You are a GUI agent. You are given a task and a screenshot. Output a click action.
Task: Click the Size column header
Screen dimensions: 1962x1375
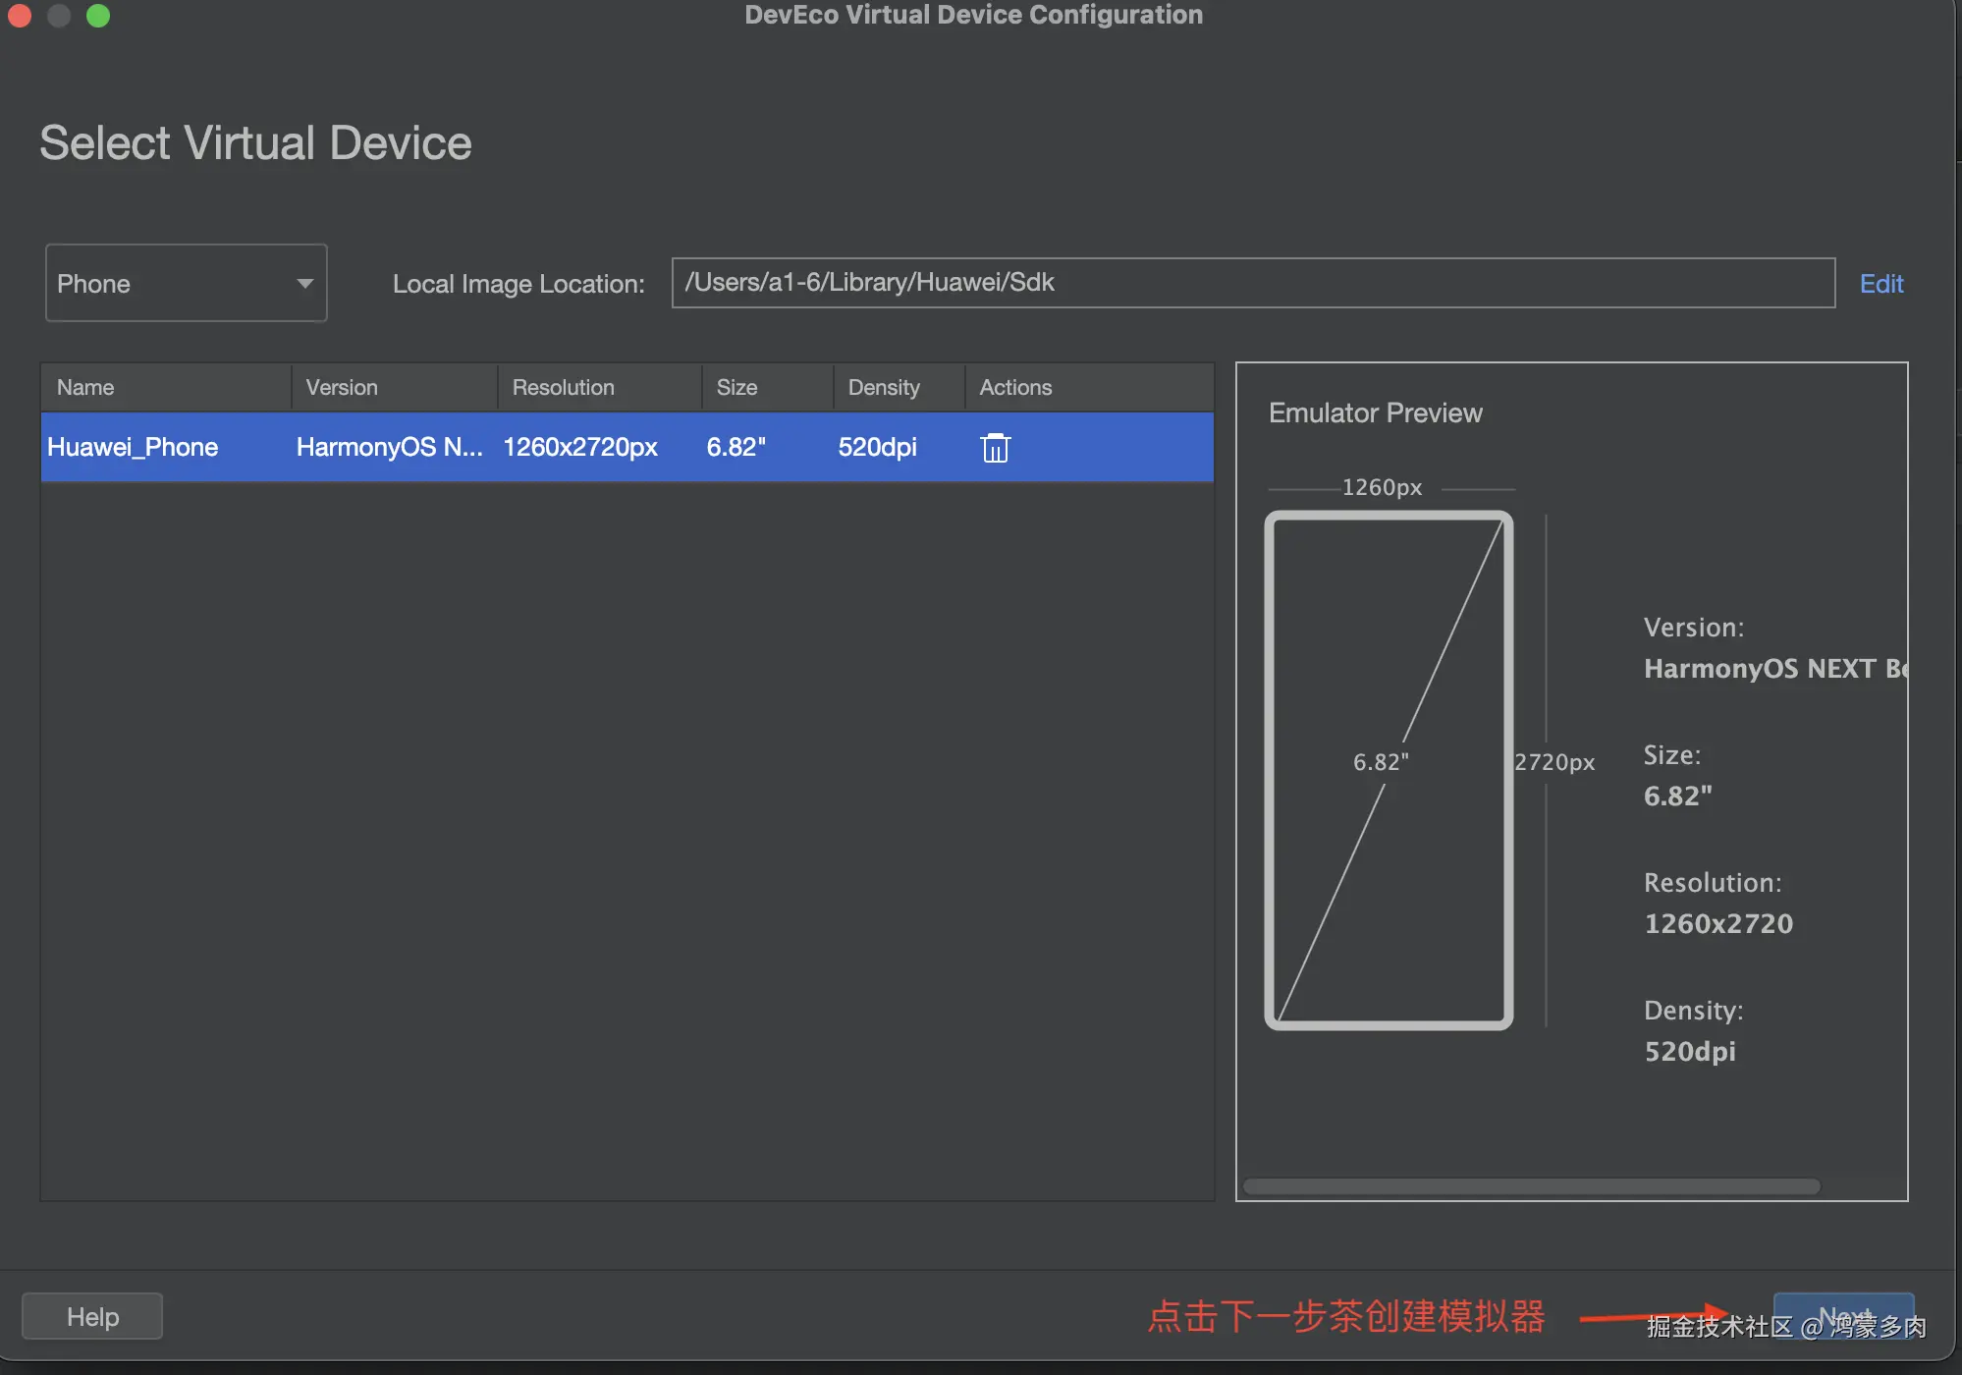click(x=736, y=388)
